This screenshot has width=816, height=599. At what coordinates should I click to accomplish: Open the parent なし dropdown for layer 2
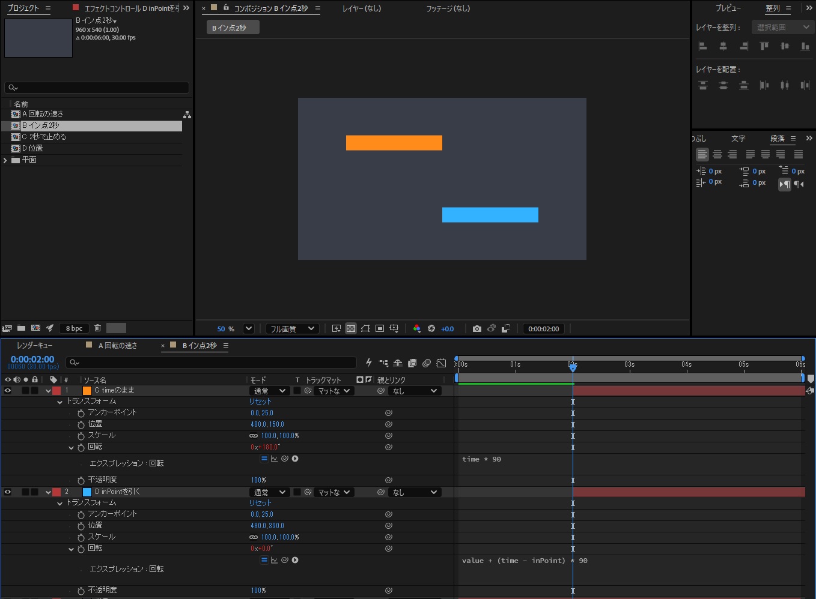[x=415, y=492]
